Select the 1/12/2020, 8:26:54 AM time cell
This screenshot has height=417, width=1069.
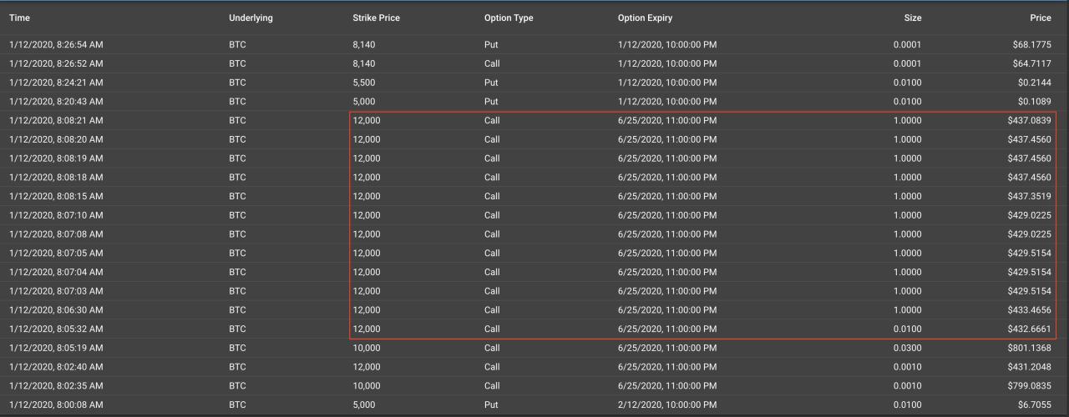click(56, 44)
